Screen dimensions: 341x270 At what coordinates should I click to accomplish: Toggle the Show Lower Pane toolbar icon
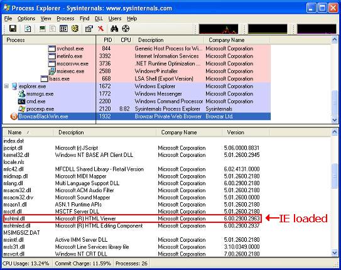coord(63,28)
